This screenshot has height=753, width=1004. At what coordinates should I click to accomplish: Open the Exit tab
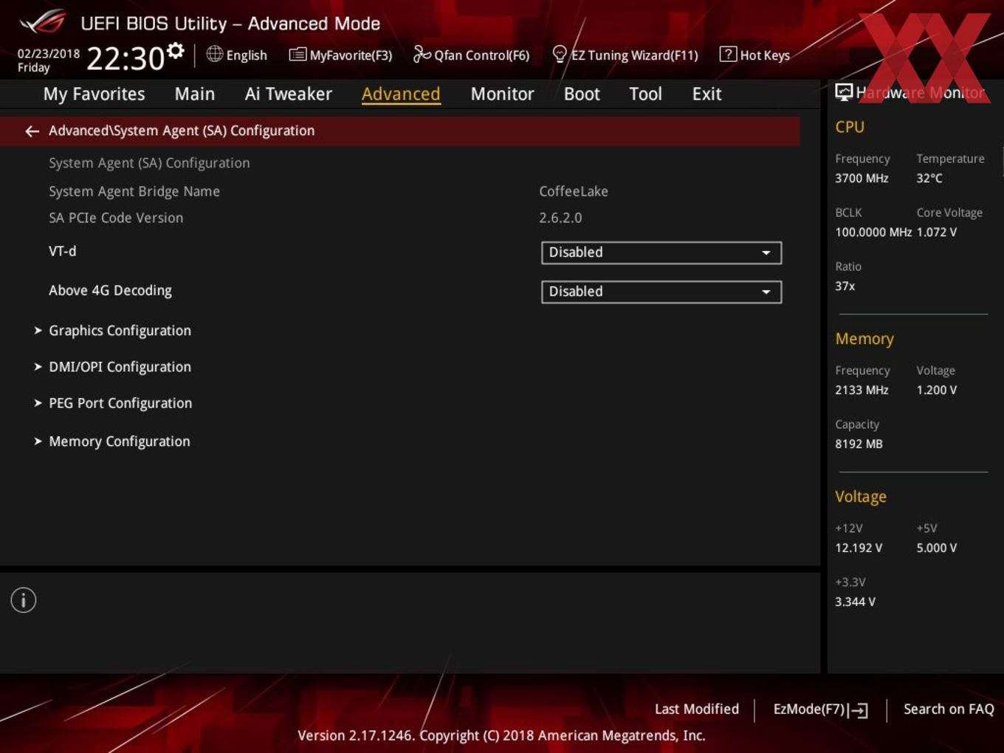[706, 94]
